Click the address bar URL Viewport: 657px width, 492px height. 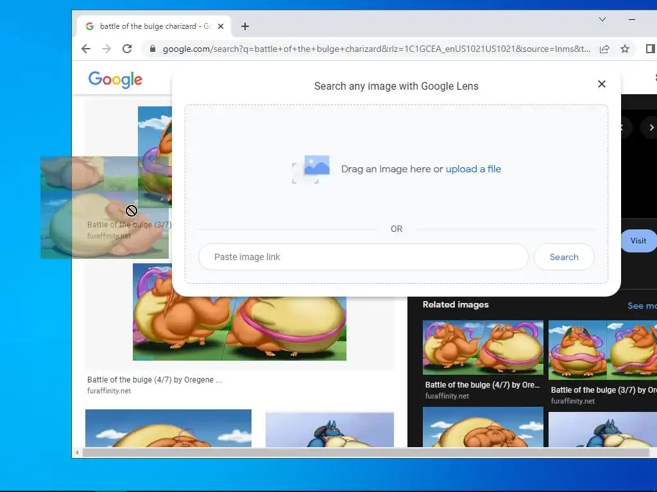(x=376, y=49)
